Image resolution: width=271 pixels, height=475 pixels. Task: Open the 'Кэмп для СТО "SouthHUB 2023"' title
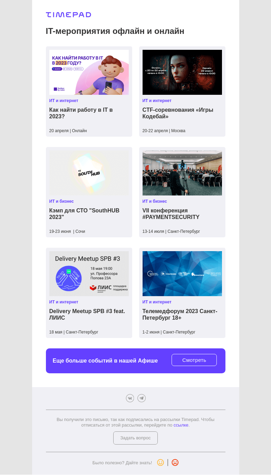84,214
